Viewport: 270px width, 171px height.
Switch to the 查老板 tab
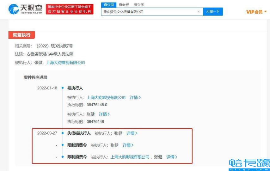124,5
